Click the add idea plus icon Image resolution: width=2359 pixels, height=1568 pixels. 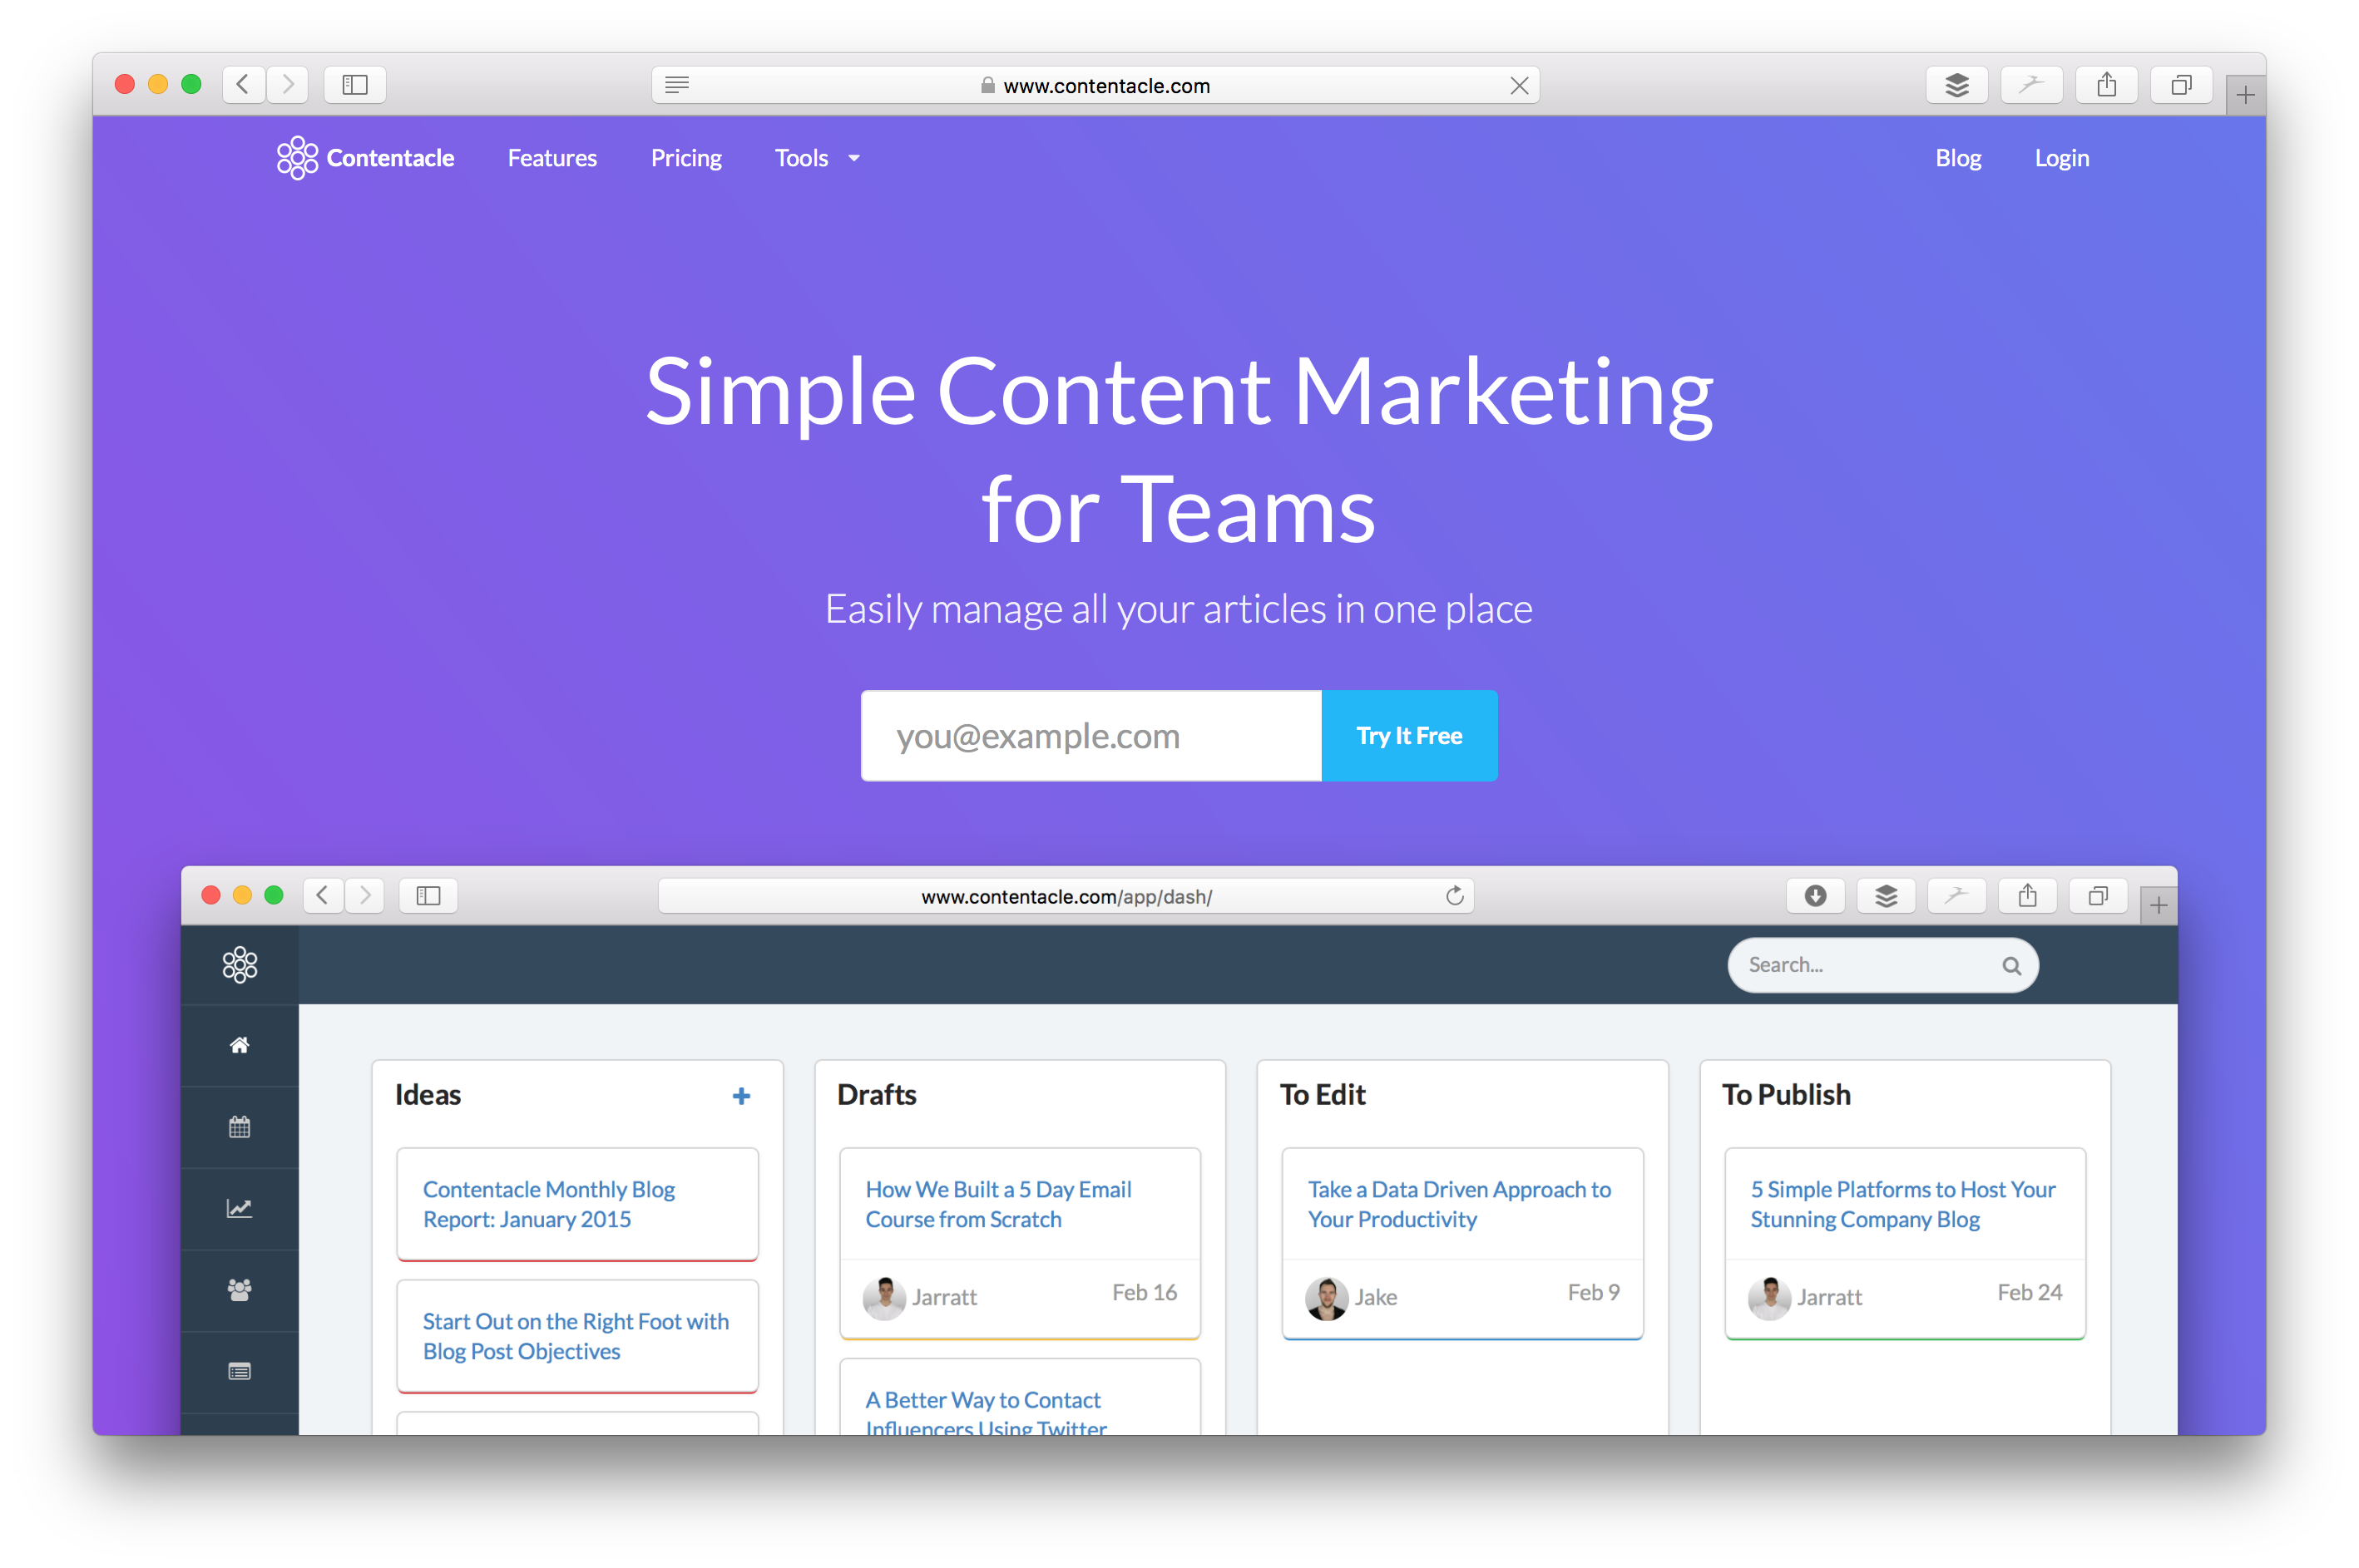coord(739,1097)
